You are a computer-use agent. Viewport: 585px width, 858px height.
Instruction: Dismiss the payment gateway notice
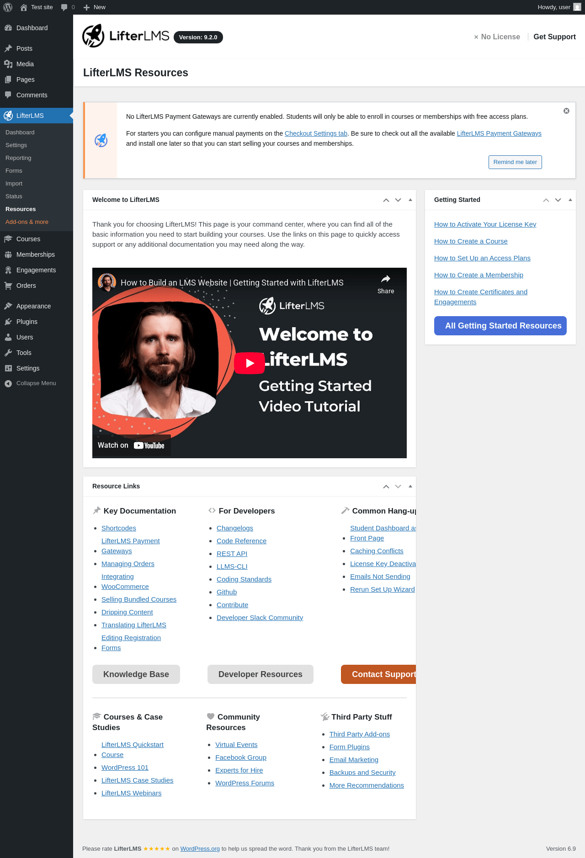click(566, 111)
